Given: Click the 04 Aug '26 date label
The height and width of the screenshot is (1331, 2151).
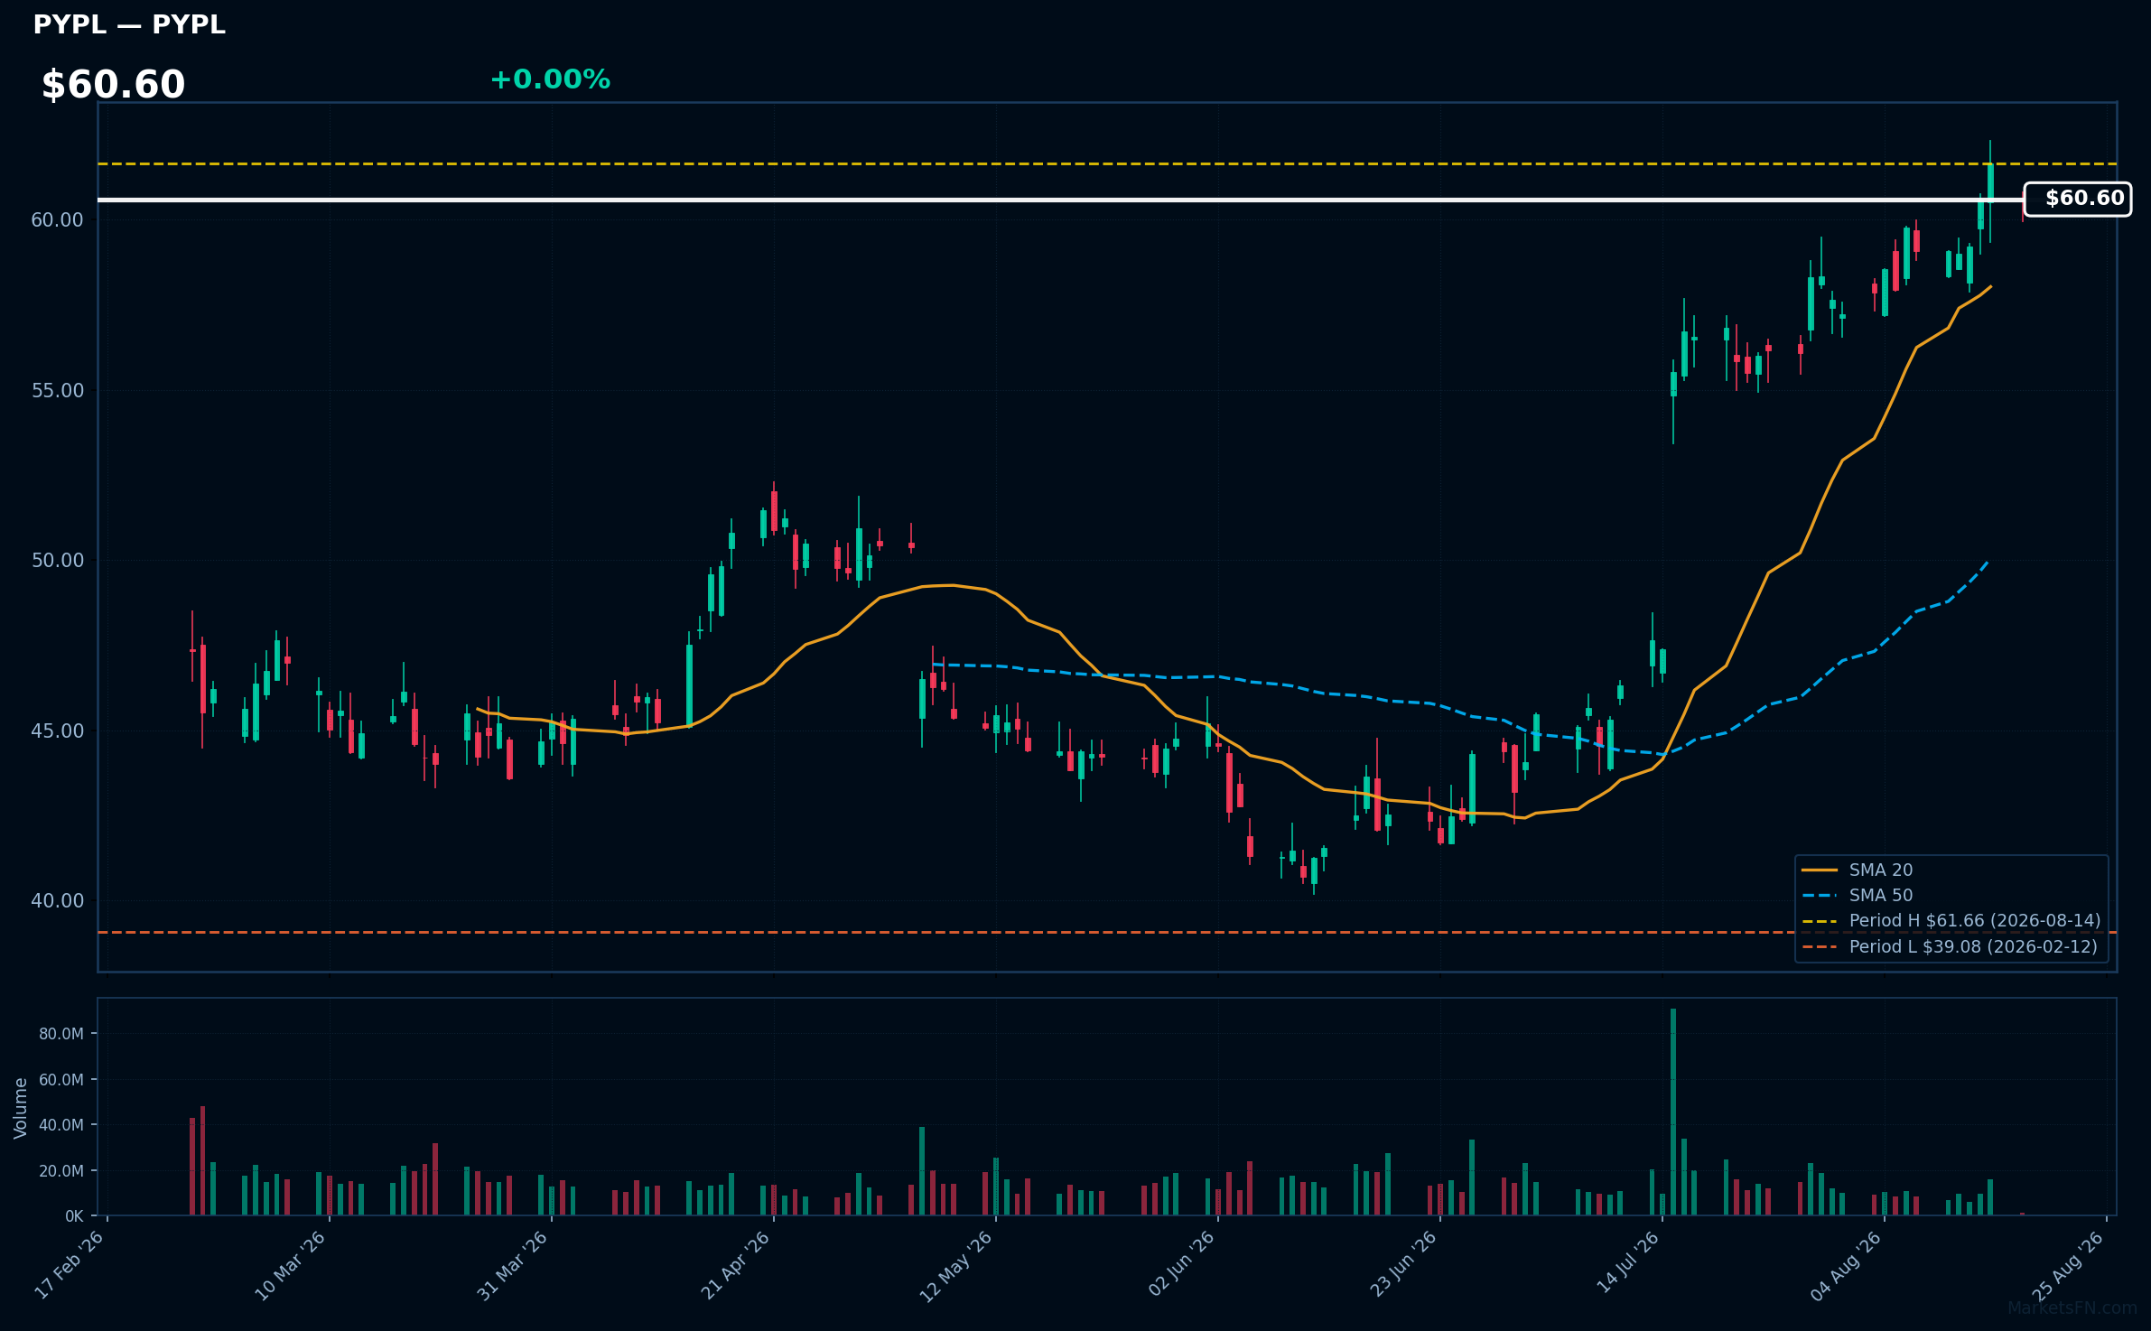Looking at the screenshot, I should point(1846,1265).
